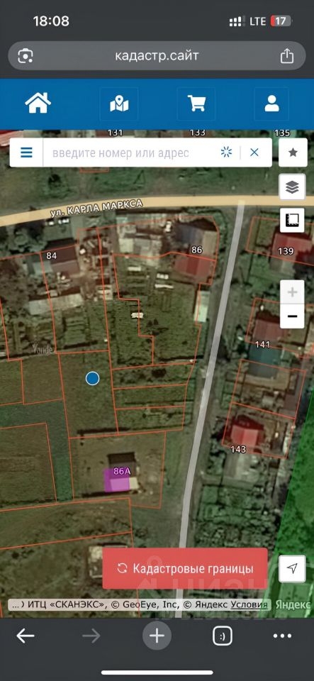Zoom in with the plus button

point(292,292)
